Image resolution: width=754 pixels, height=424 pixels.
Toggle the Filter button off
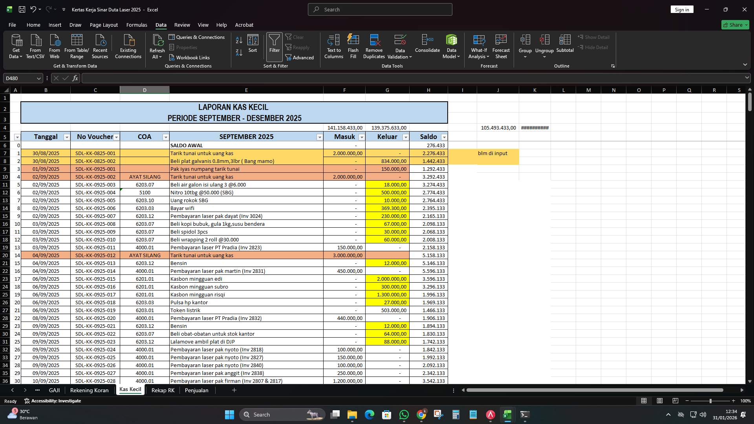[274, 46]
